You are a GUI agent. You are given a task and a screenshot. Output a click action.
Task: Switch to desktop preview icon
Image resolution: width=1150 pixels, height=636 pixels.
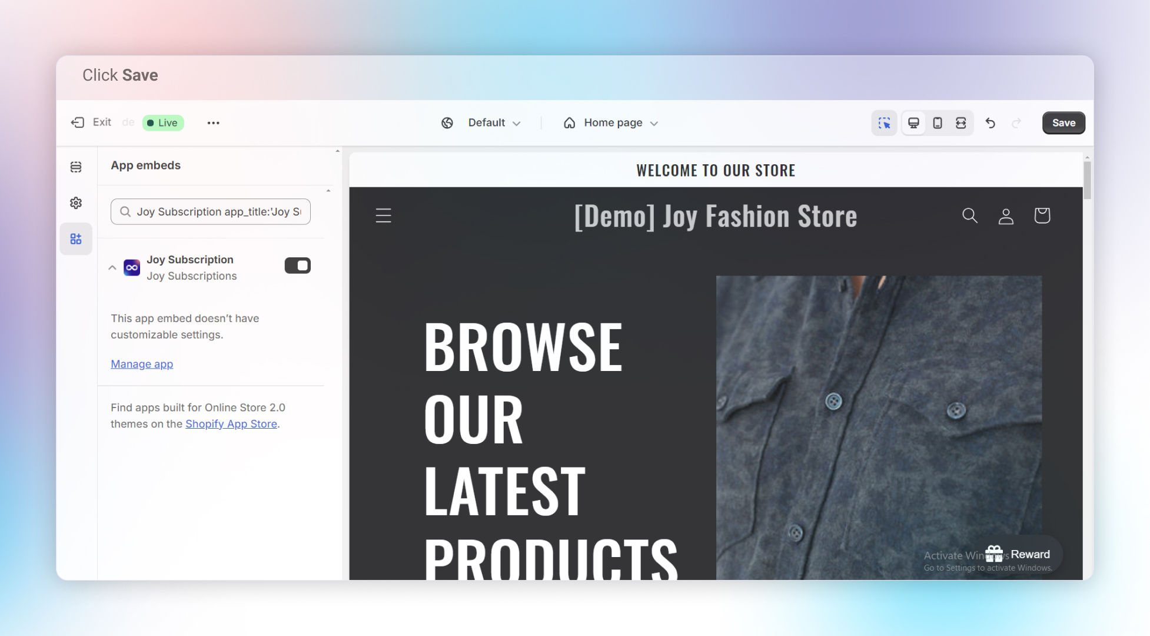click(x=913, y=123)
